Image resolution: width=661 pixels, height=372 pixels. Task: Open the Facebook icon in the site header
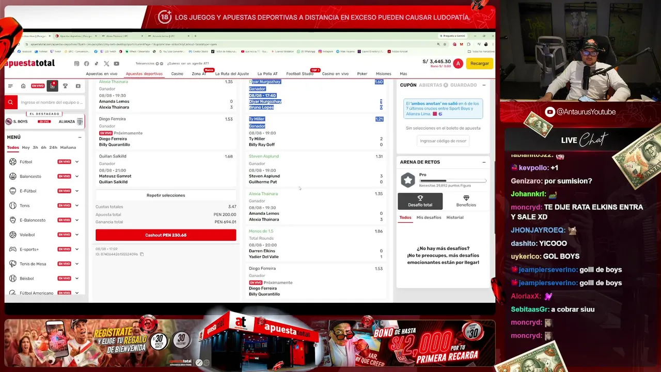[x=86, y=64]
